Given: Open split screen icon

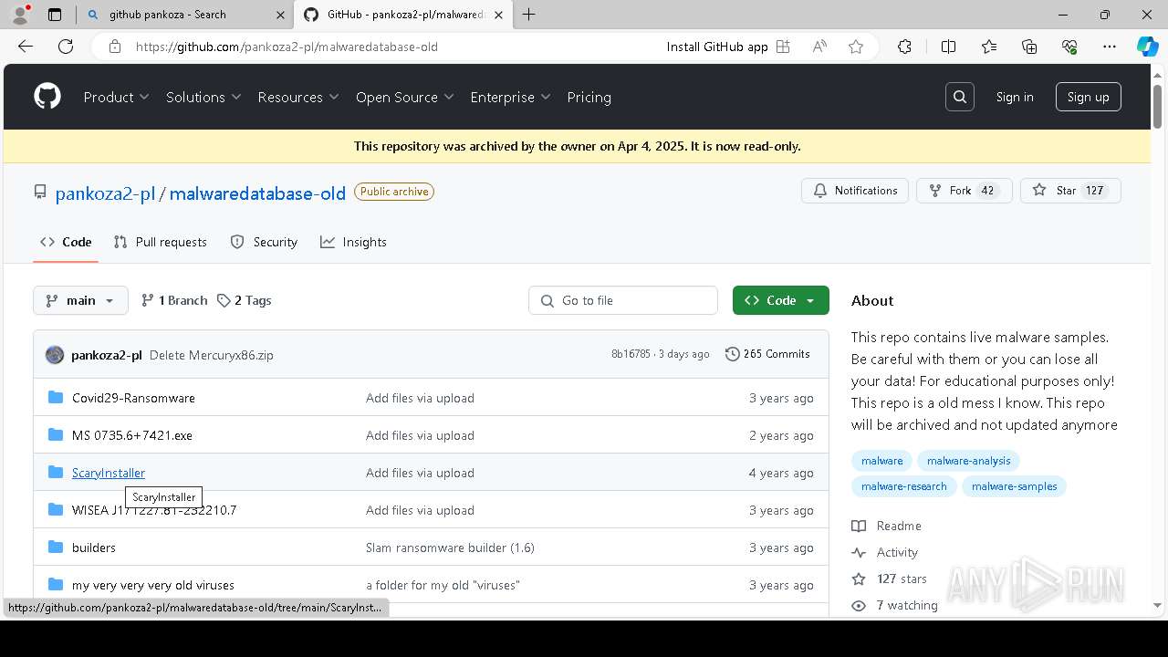Looking at the screenshot, I should click(x=948, y=47).
